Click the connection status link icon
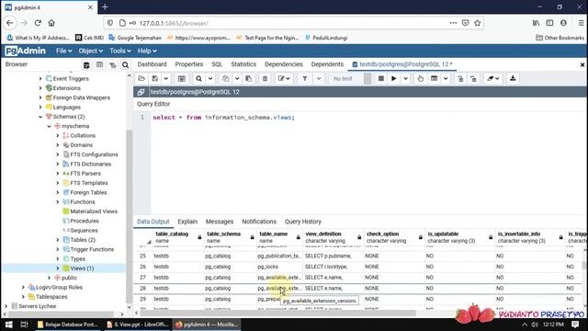The width and height of the screenshot is (588, 331). coord(141,92)
